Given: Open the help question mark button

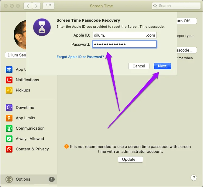Looking at the screenshot, I should tap(194, 178).
